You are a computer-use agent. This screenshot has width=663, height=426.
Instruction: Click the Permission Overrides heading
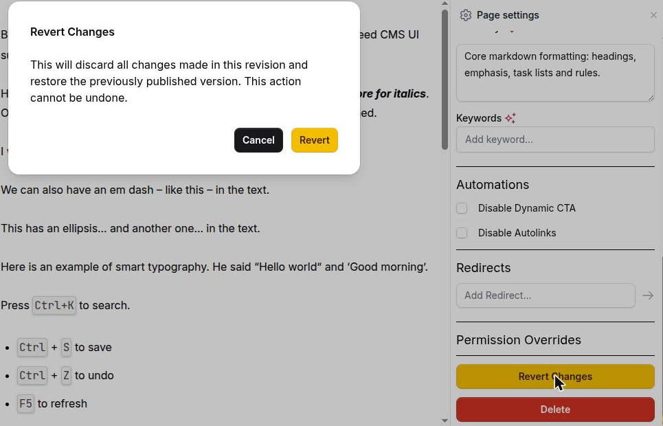(519, 340)
